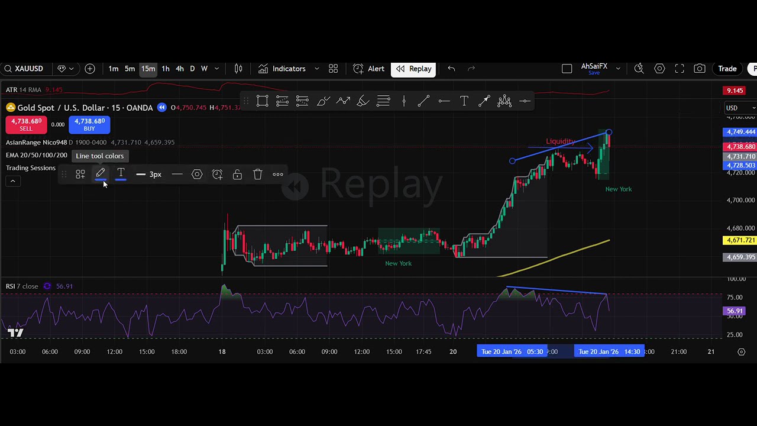Image resolution: width=757 pixels, height=426 pixels.
Task: Select the Horizontal line tool
Action: click(525, 101)
